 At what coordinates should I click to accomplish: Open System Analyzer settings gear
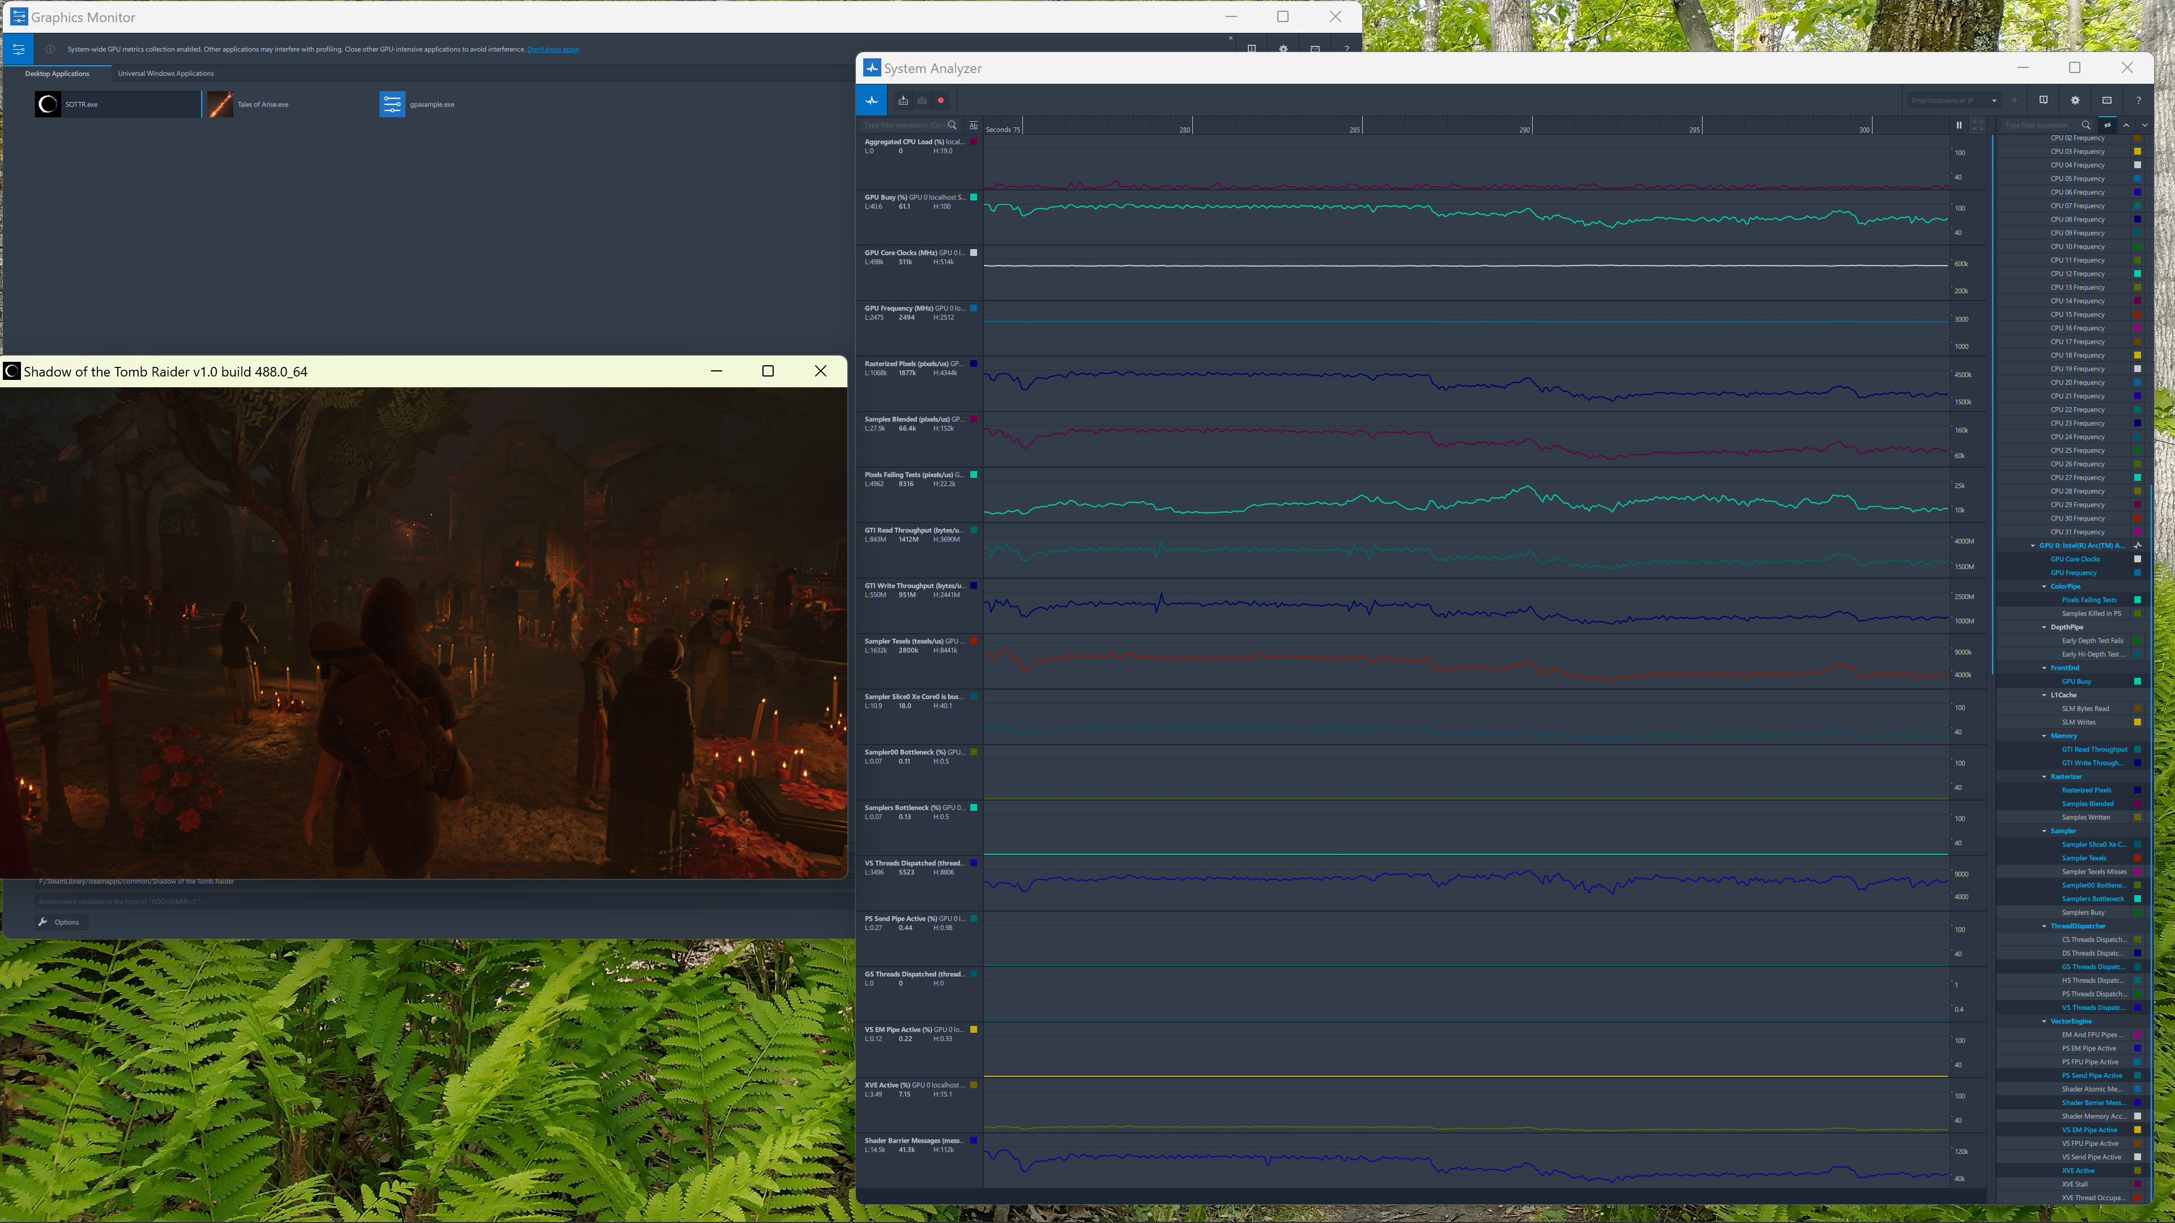(x=2075, y=100)
